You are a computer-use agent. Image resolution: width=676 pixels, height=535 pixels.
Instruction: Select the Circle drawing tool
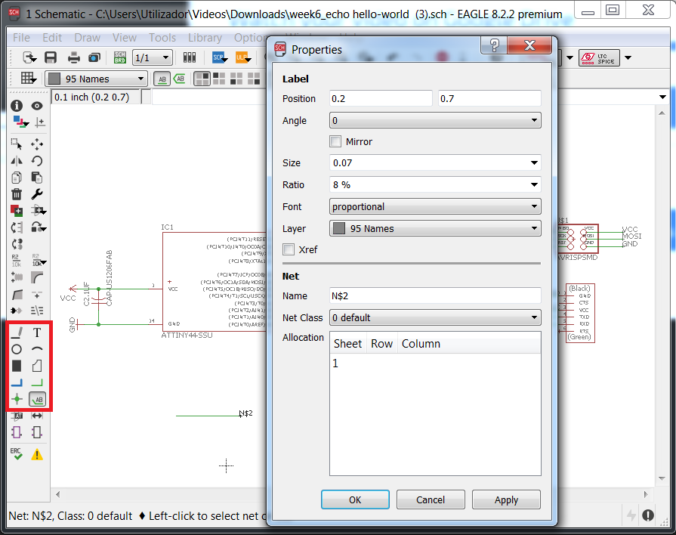[x=17, y=349]
